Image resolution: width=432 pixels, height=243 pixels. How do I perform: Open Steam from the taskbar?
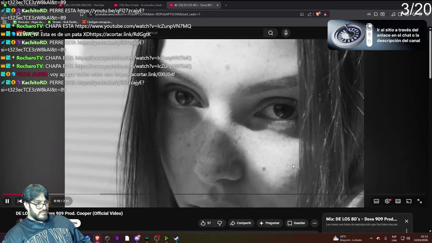pos(177,238)
